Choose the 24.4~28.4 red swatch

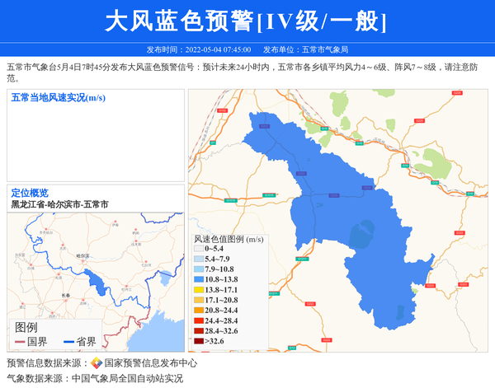point(199,320)
